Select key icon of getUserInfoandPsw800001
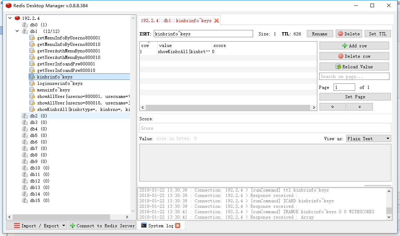Viewport: 400px width, 236px height. 32,64
